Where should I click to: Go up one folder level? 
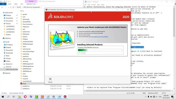(11, 7)
